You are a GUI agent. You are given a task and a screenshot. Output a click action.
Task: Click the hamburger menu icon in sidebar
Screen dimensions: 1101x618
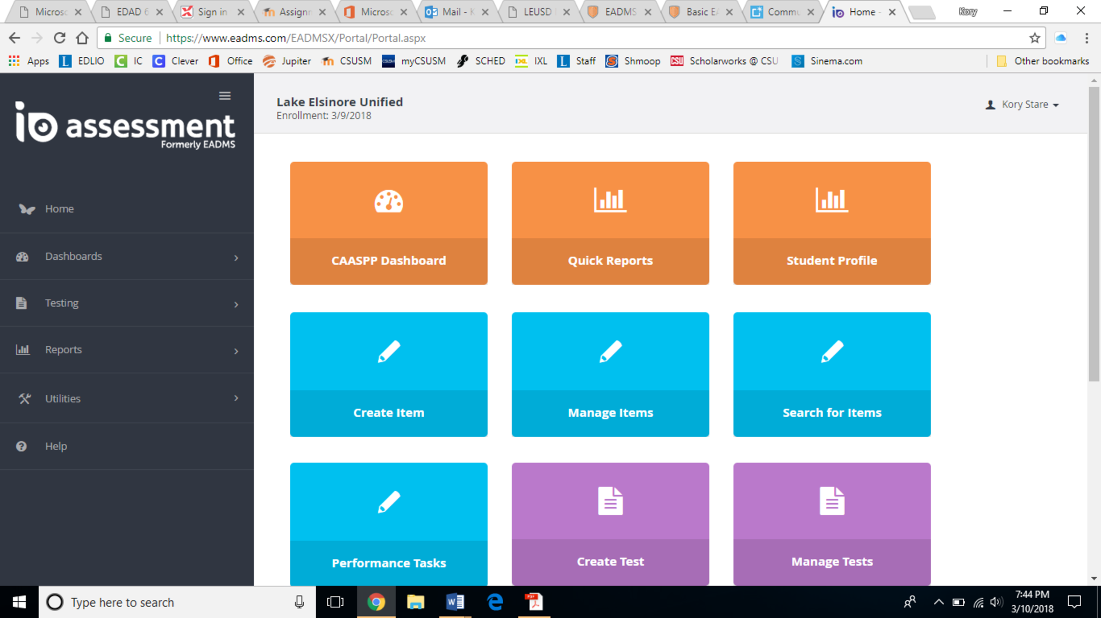(225, 96)
